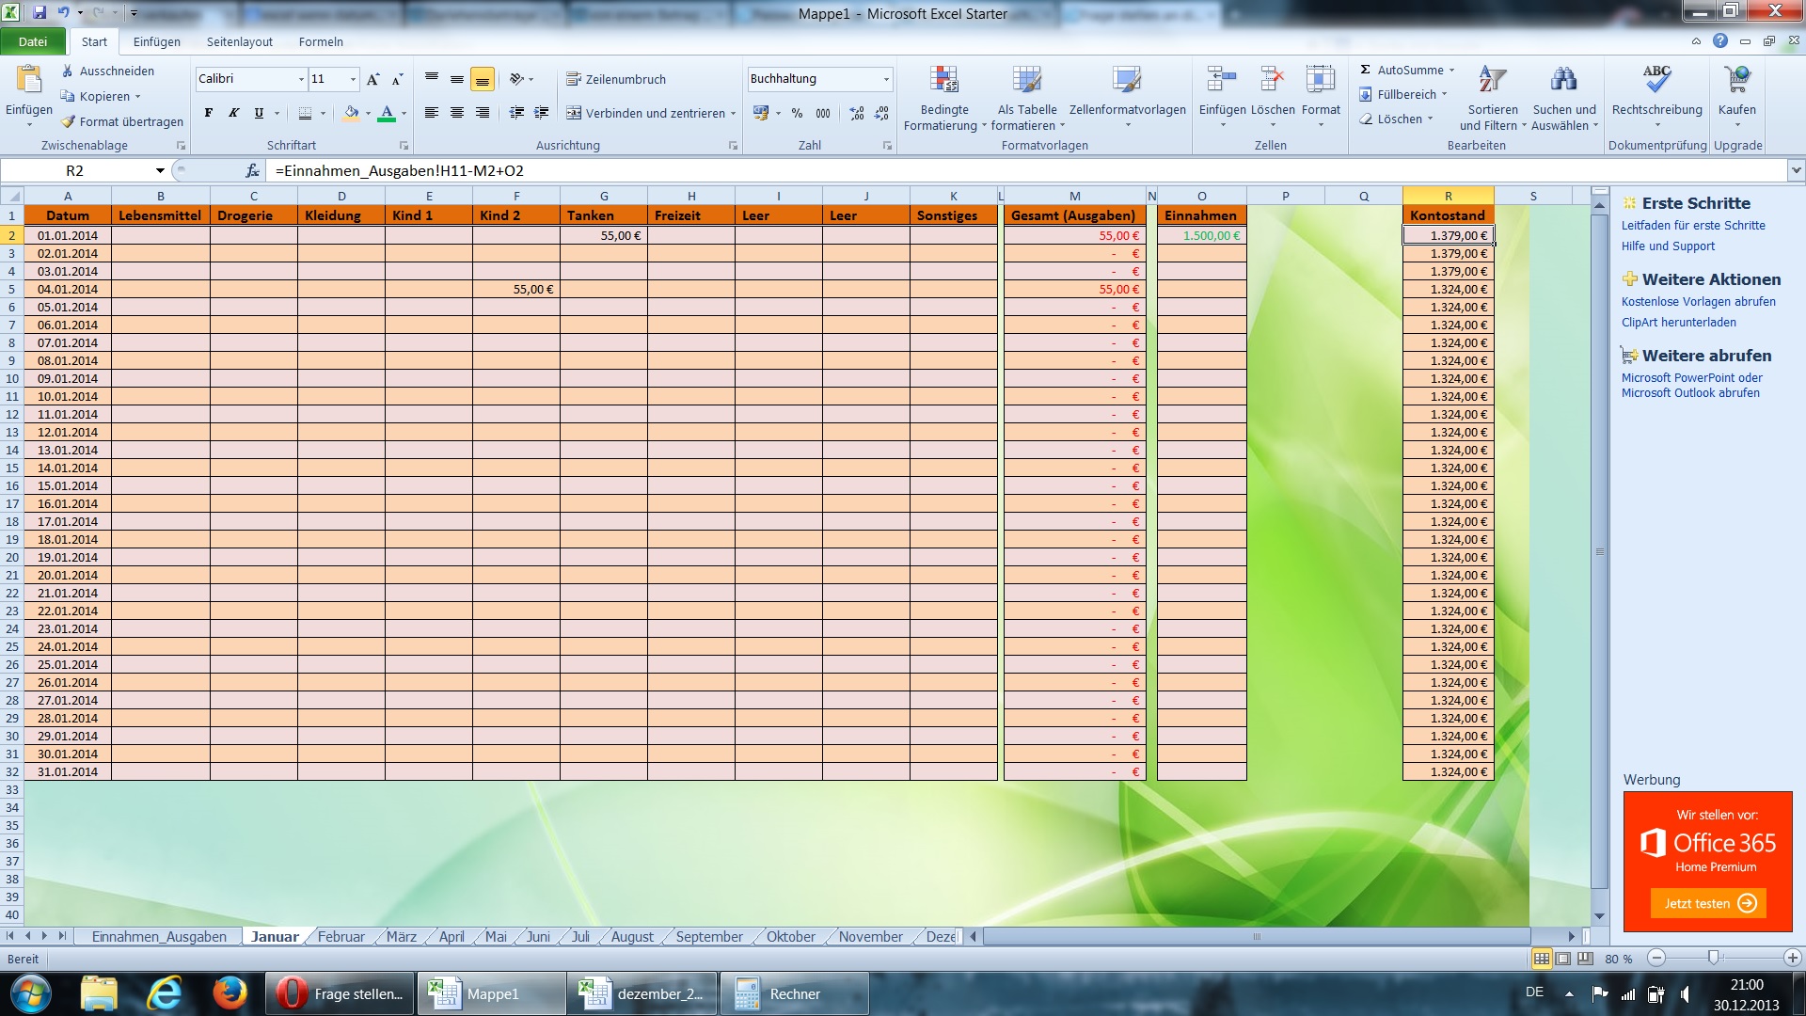The width and height of the screenshot is (1806, 1016).
Task: Open the Februar sheet tab
Action: (341, 936)
